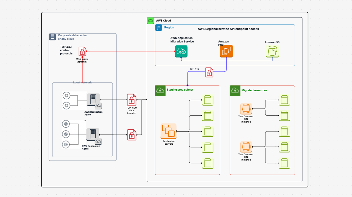Select the green AWS Cloud logo icon
The height and width of the screenshot is (197, 352).
150,21
